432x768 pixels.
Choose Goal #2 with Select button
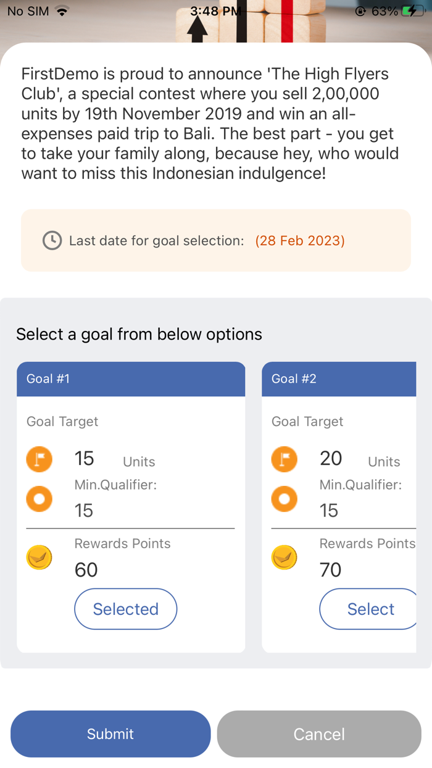pos(368,609)
